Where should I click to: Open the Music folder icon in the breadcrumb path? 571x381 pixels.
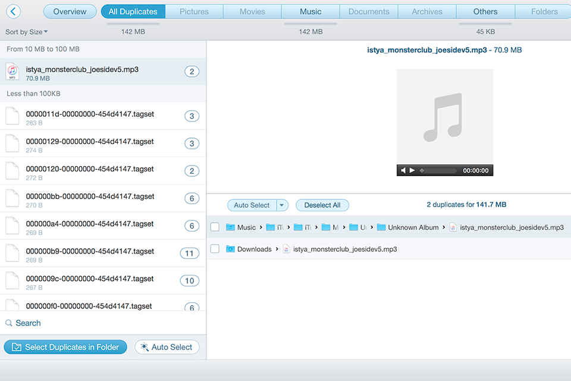[x=231, y=227]
